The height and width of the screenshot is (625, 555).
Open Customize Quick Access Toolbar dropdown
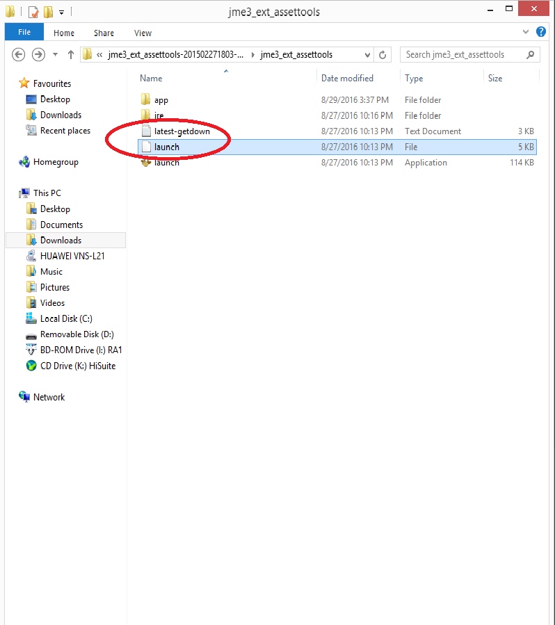(x=61, y=13)
